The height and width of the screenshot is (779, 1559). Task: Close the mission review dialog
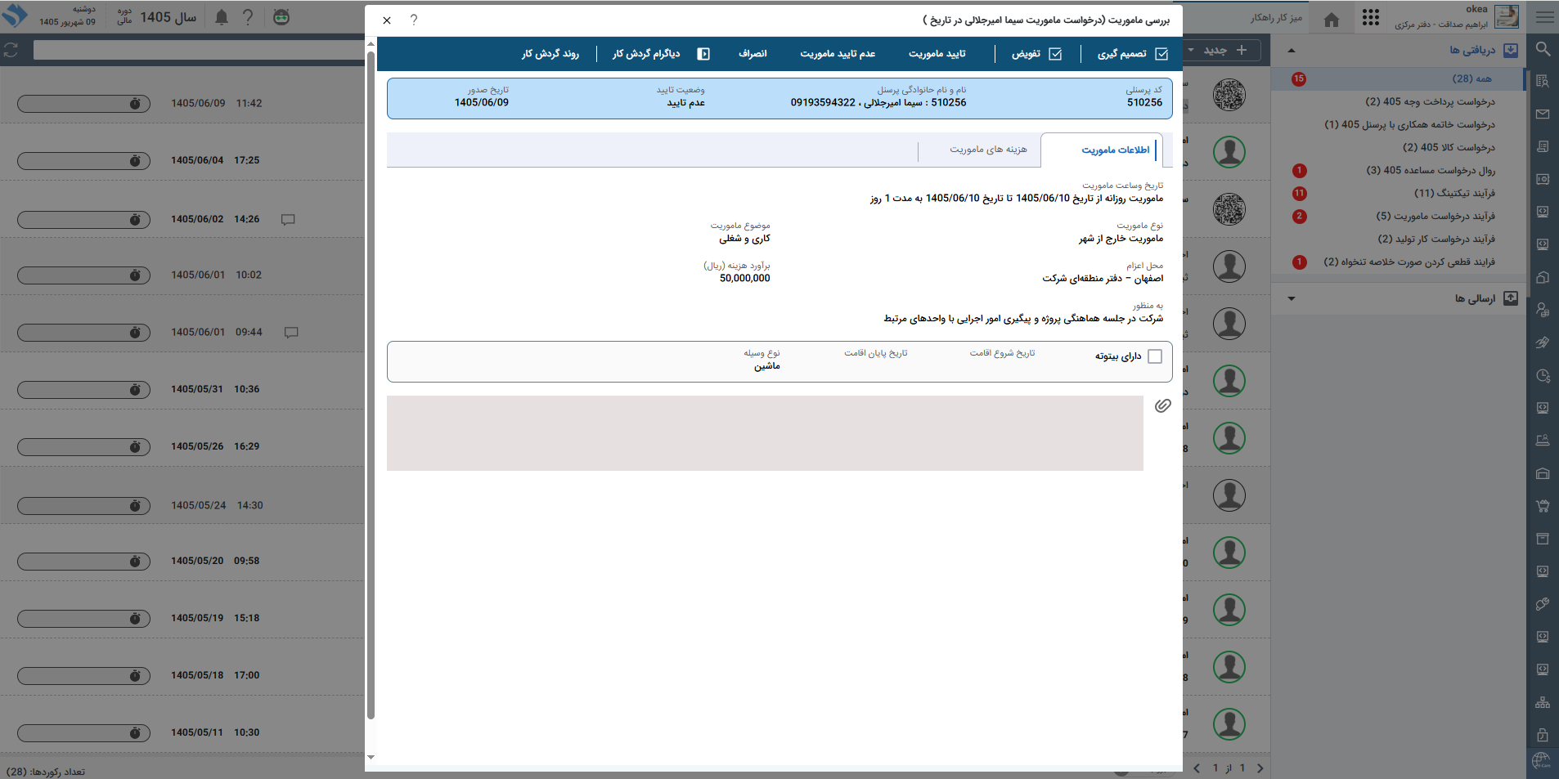387,20
